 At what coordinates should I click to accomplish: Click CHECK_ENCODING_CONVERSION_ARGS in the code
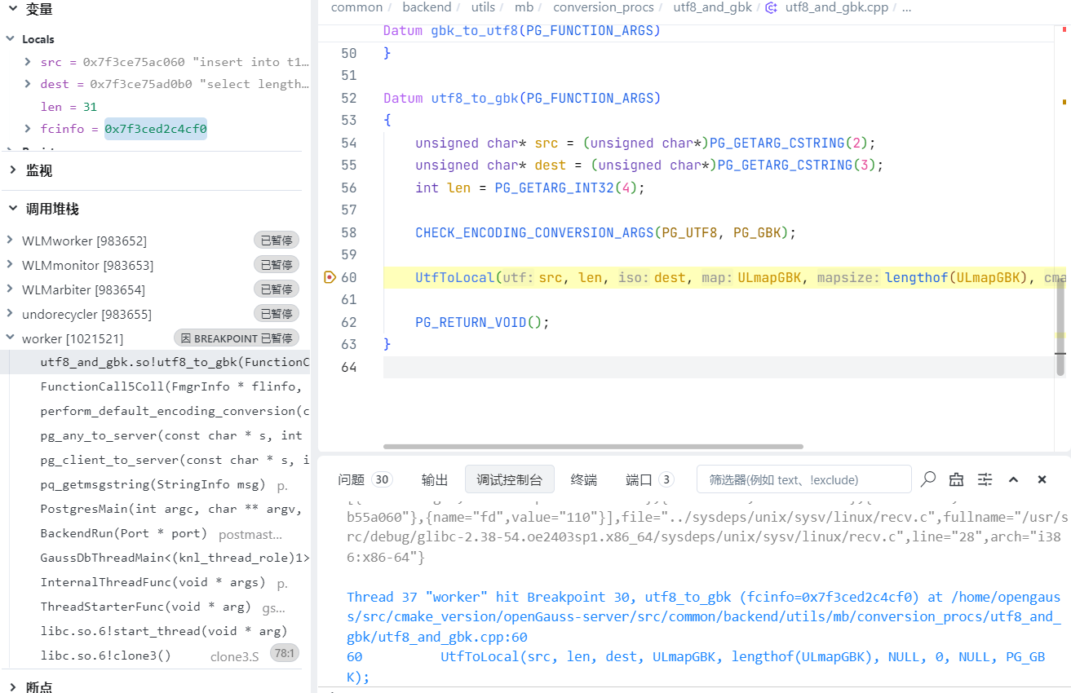[x=534, y=232]
